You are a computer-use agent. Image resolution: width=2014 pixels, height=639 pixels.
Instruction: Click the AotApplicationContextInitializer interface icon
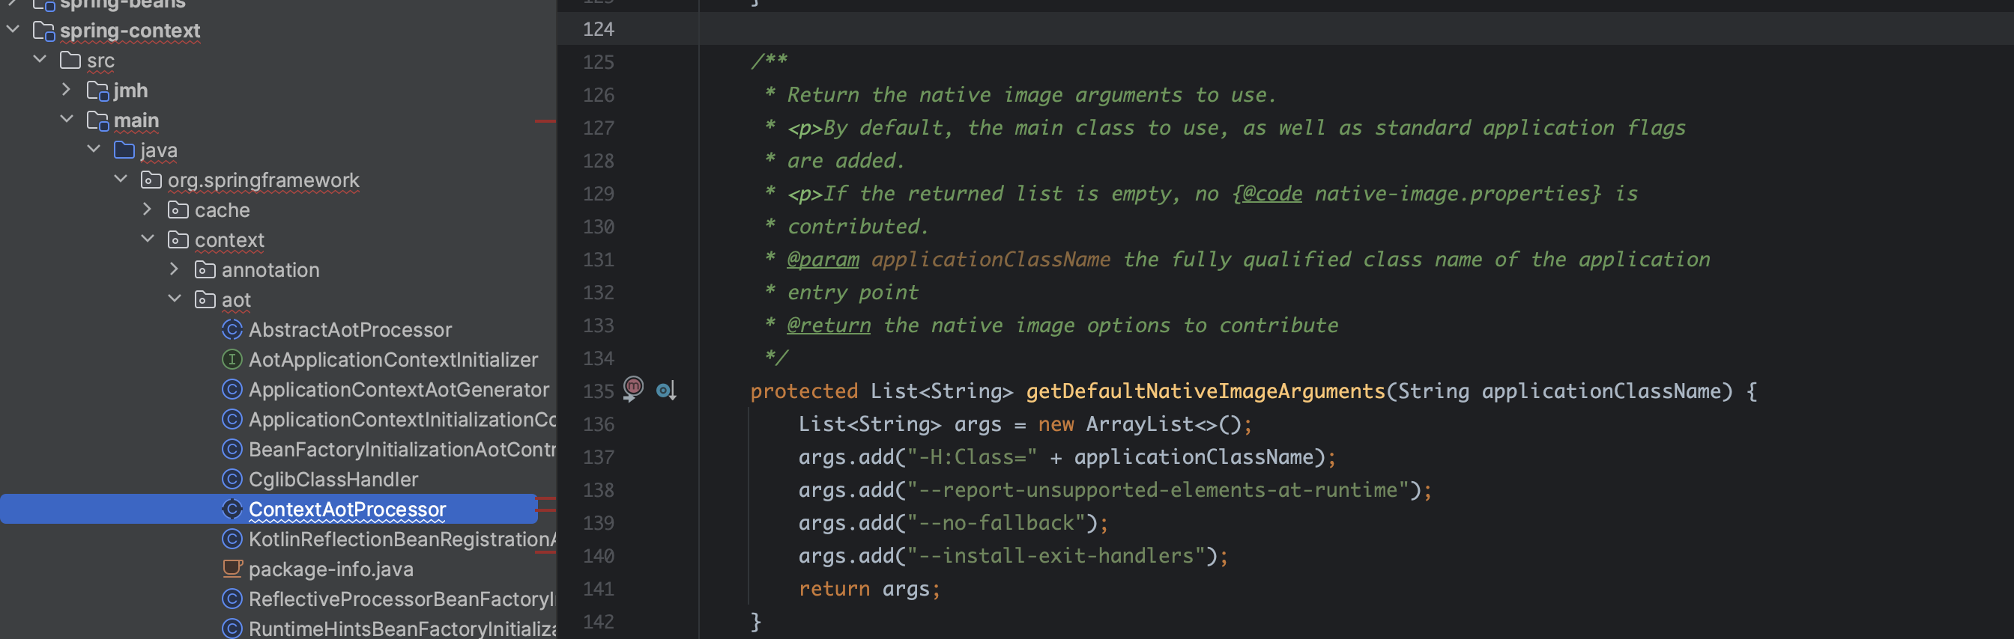[x=232, y=359]
